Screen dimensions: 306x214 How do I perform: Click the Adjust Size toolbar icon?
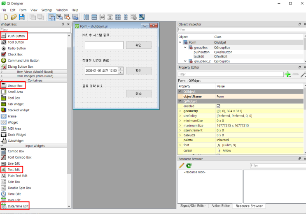click(142, 17)
